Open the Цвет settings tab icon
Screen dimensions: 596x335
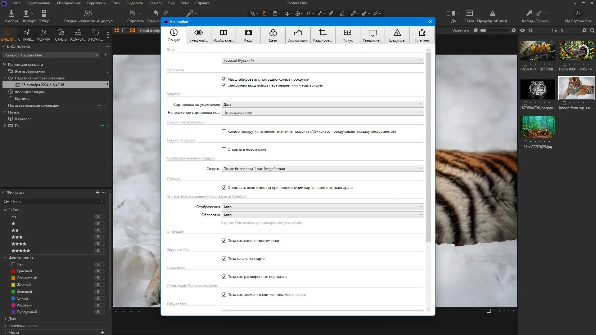coord(273,35)
